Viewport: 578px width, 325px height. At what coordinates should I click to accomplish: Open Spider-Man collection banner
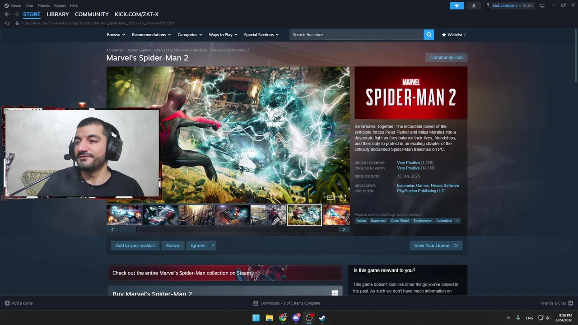tap(225, 273)
